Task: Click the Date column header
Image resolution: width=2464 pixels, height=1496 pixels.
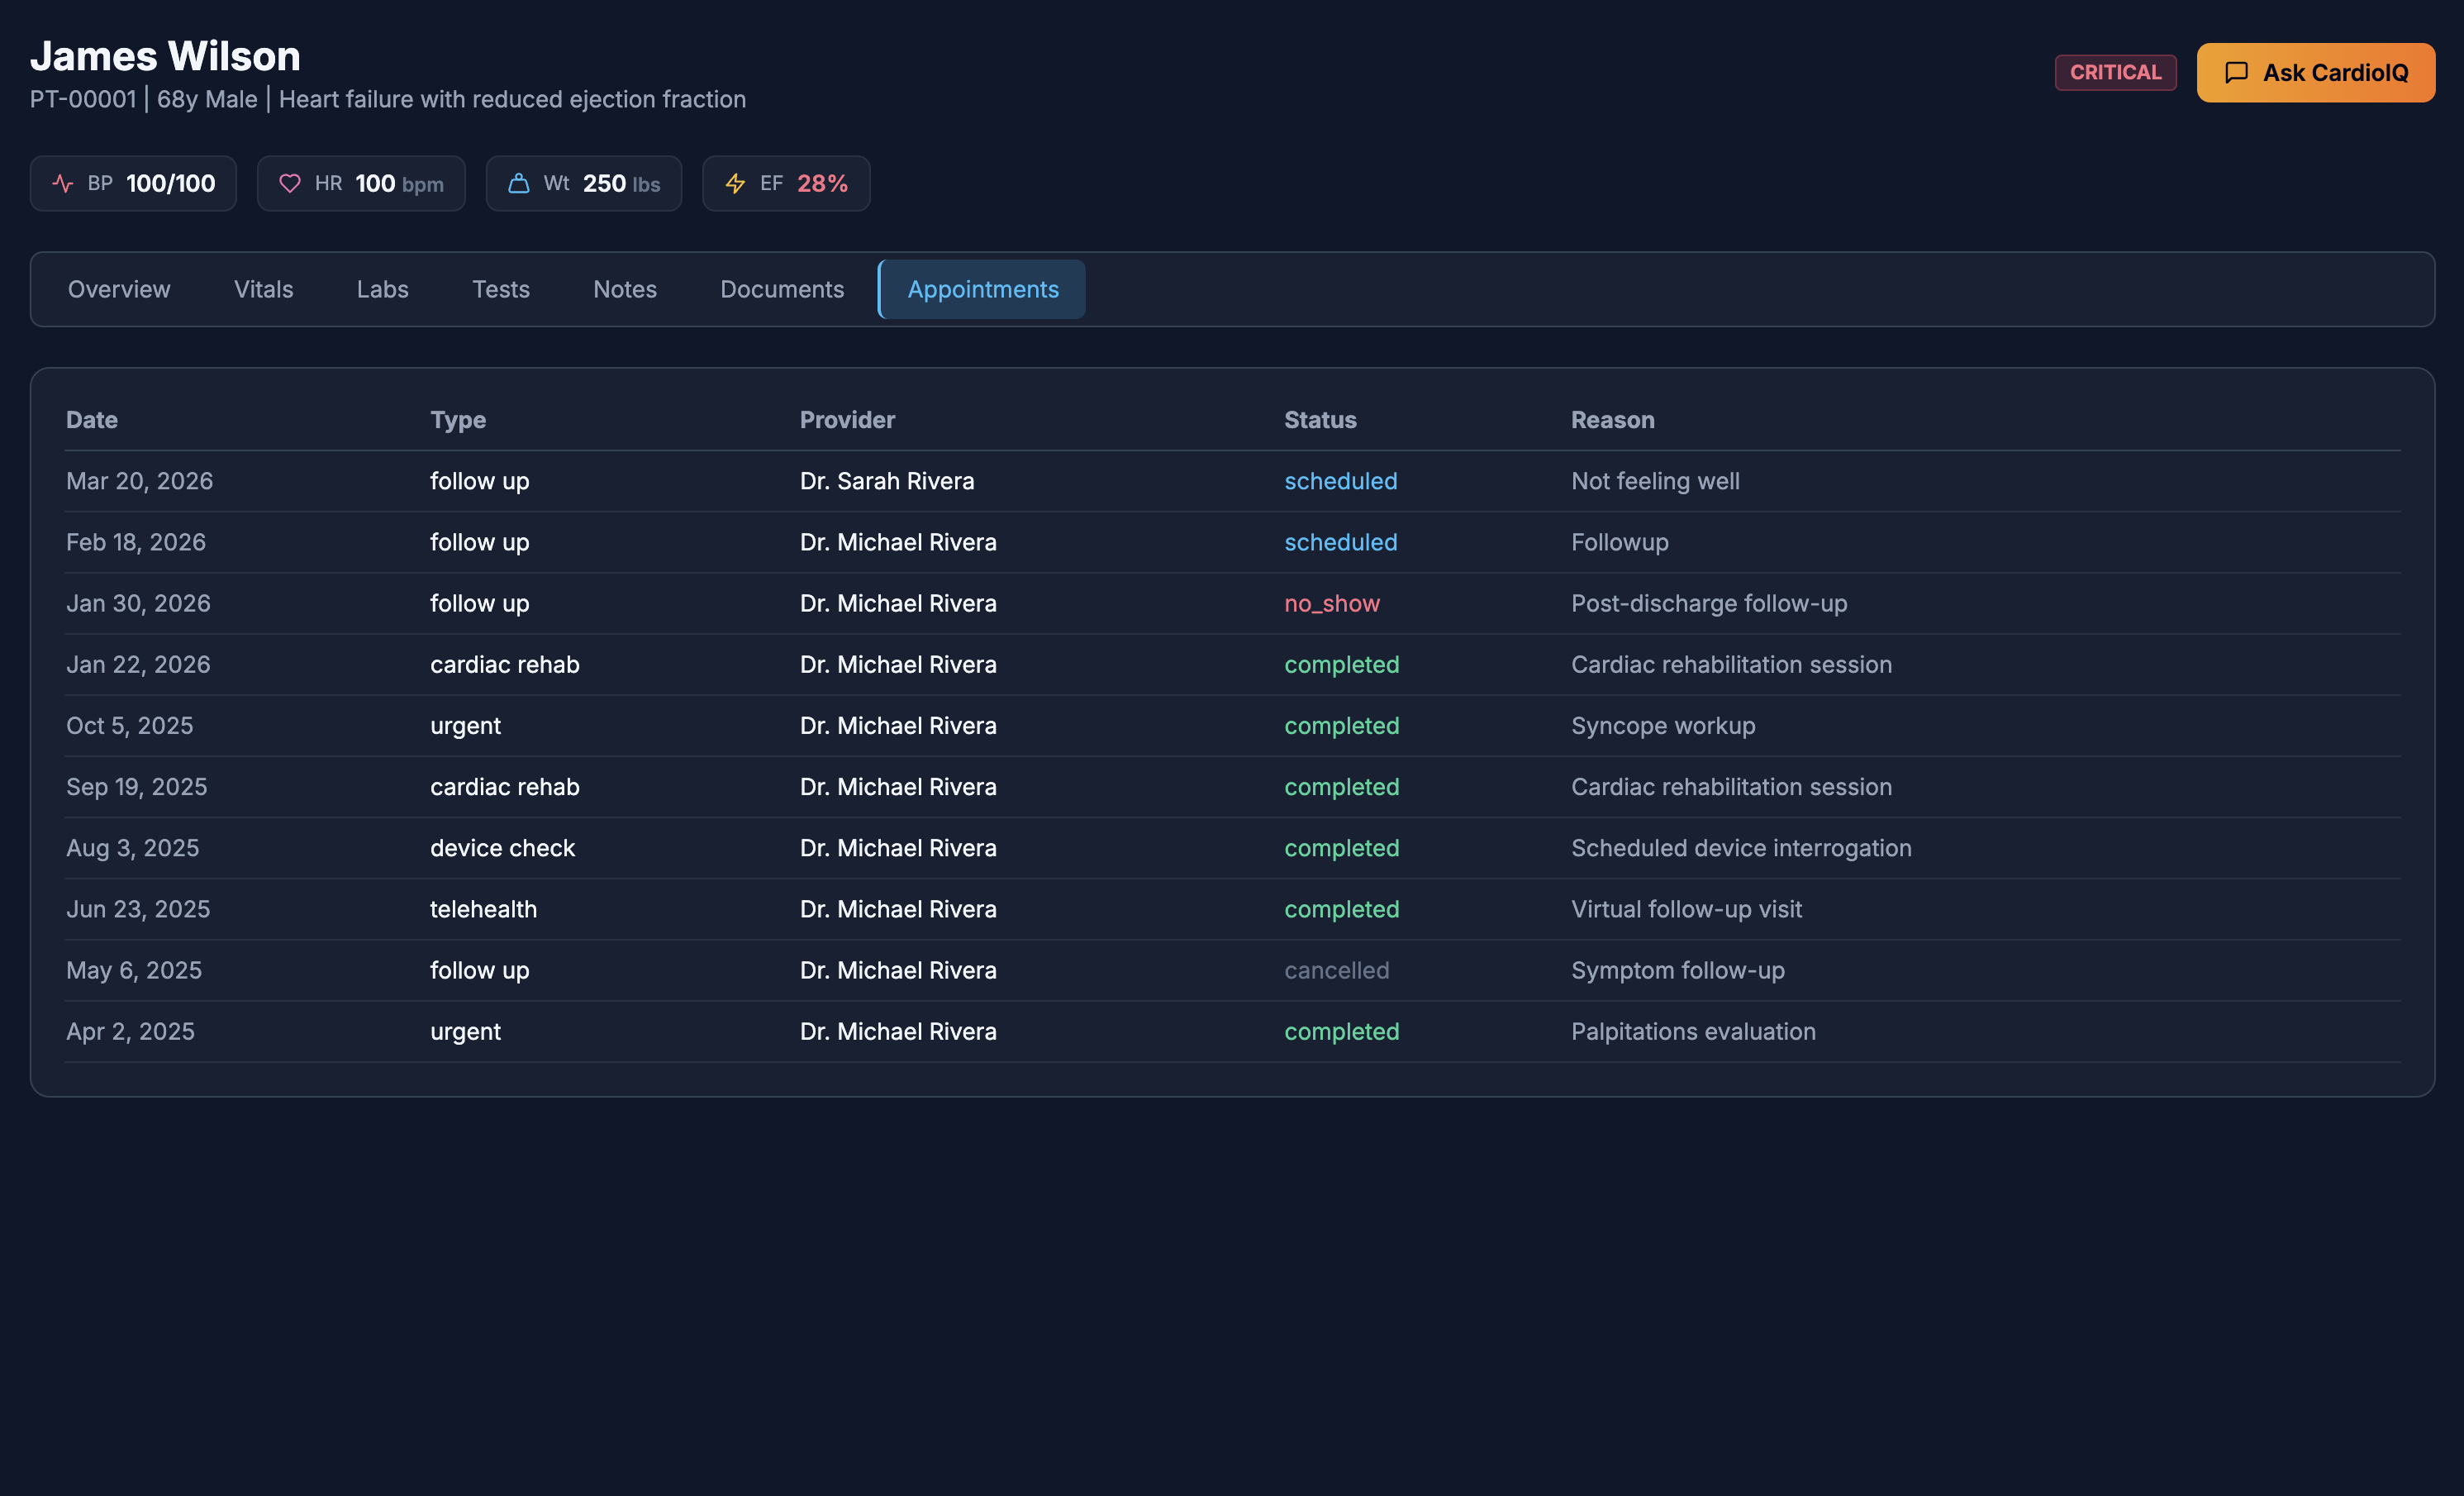Action: point(92,420)
